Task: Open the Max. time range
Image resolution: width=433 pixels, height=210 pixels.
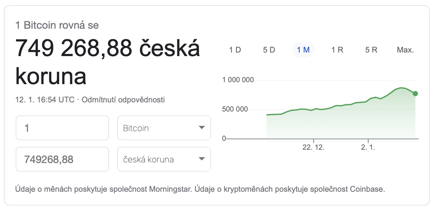Action: pos(405,50)
